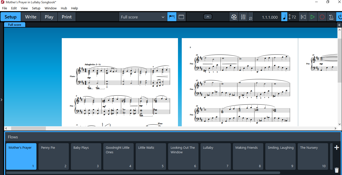Viewport: 342px width, 175px height.
Task: Open the Edit menu
Action: 14,8
